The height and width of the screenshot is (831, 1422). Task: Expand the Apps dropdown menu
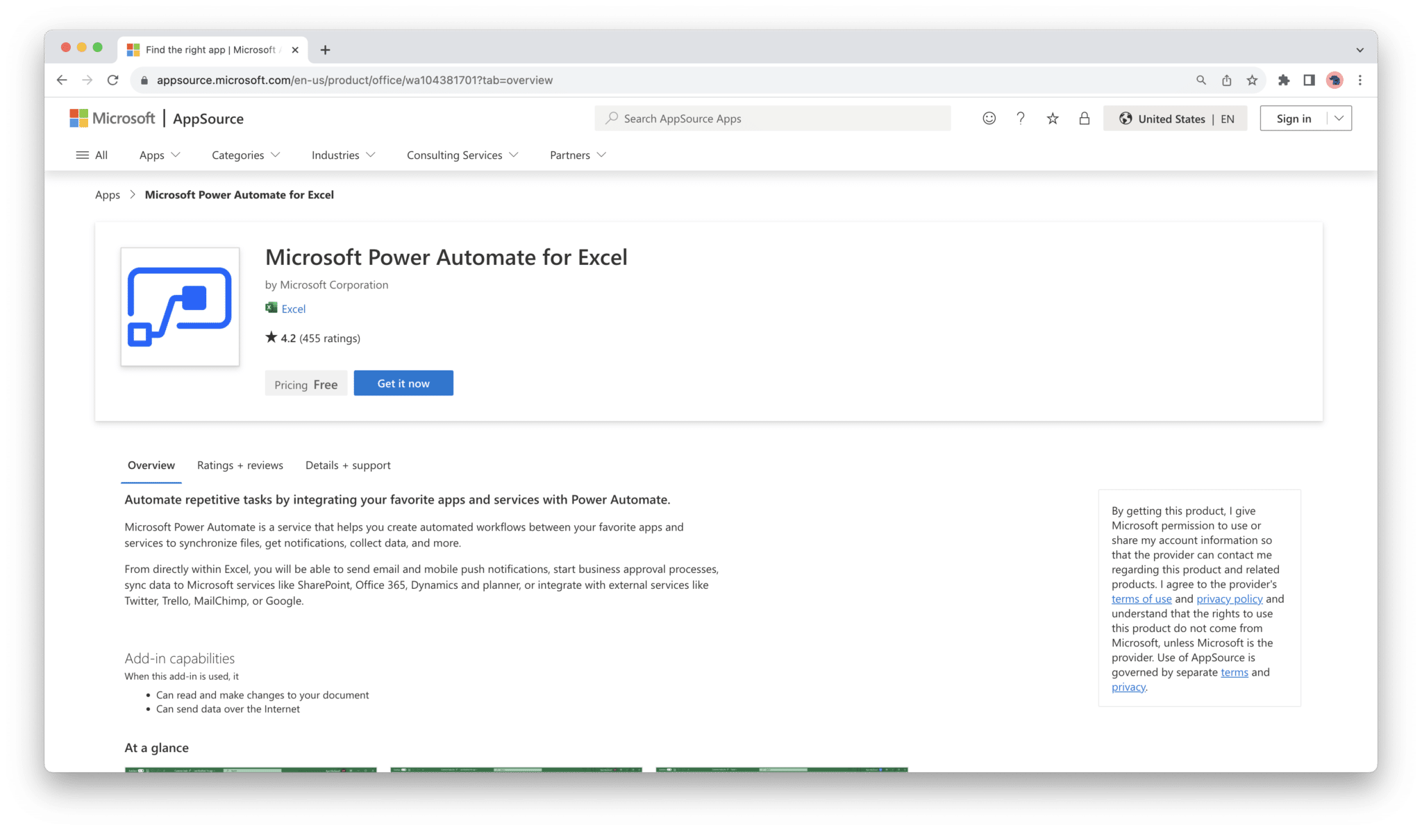click(x=160, y=155)
